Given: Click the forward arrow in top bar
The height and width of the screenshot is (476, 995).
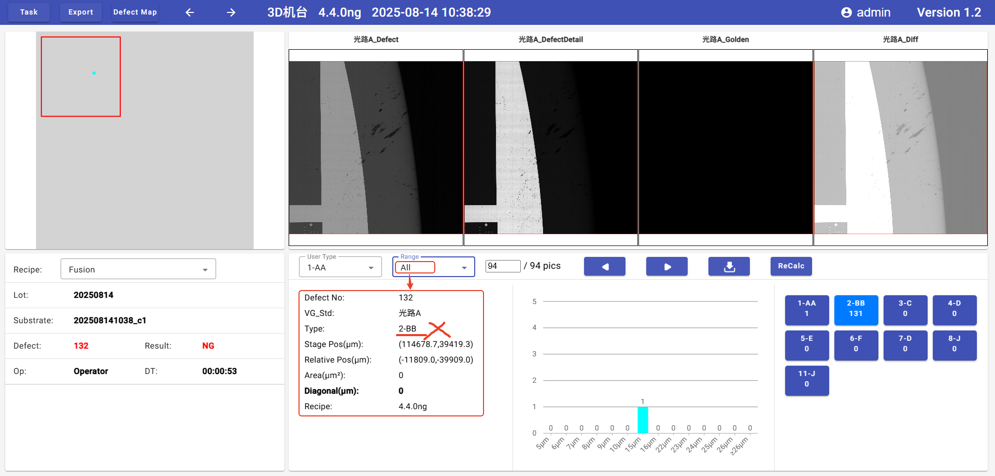Looking at the screenshot, I should (x=231, y=12).
